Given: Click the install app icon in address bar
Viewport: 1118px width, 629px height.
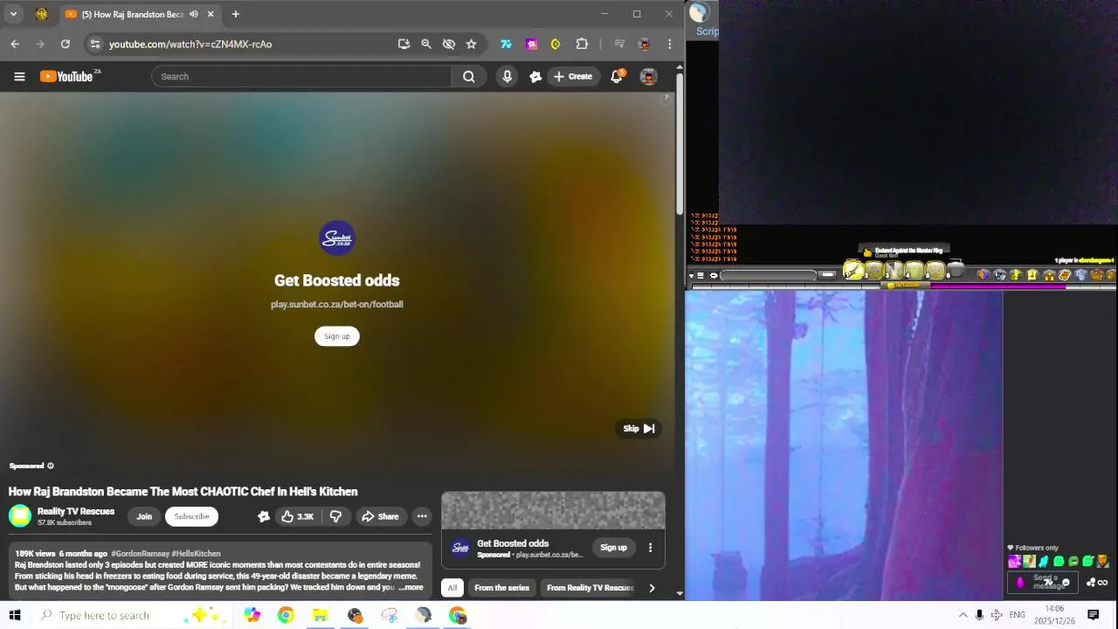Looking at the screenshot, I should pos(404,45).
